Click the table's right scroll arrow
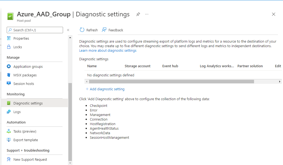 pyautogui.click(x=280, y=82)
